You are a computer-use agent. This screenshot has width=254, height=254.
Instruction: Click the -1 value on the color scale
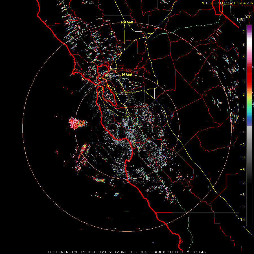point(242,132)
